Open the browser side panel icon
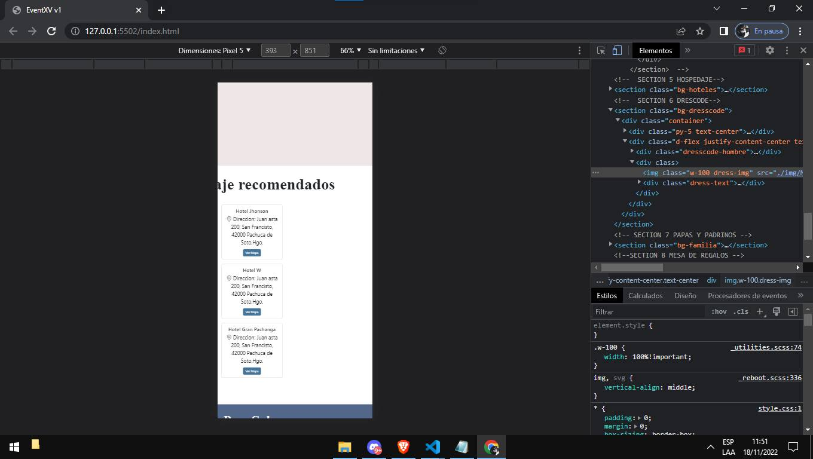The height and width of the screenshot is (459, 813). [x=723, y=31]
